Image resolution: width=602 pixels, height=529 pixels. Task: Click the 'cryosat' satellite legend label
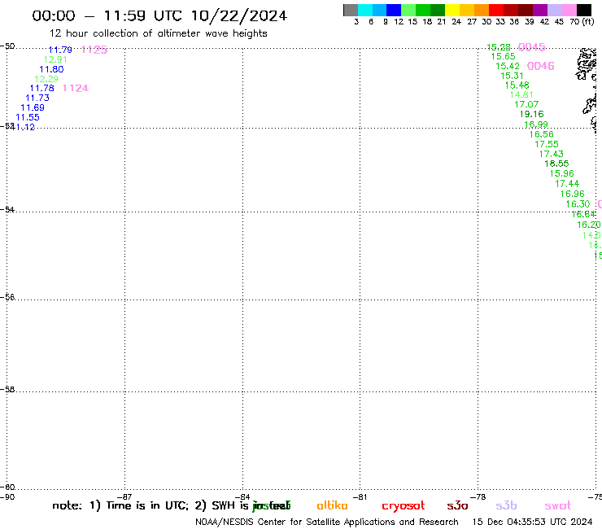(404, 506)
